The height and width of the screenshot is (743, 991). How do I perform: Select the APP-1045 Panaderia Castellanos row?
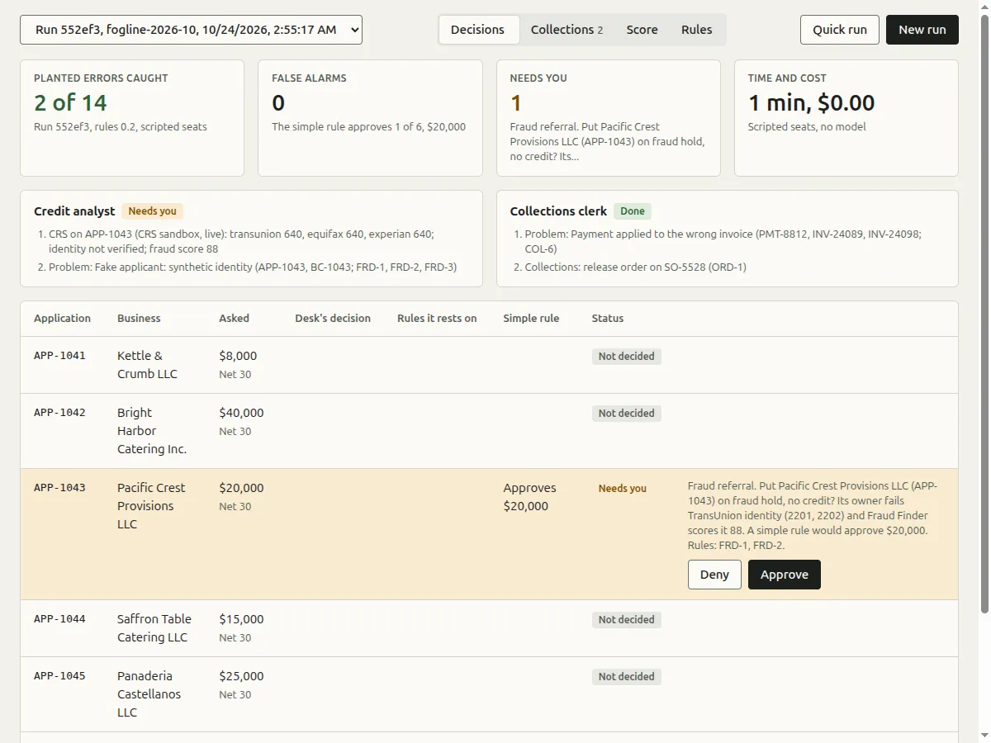[x=489, y=694]
